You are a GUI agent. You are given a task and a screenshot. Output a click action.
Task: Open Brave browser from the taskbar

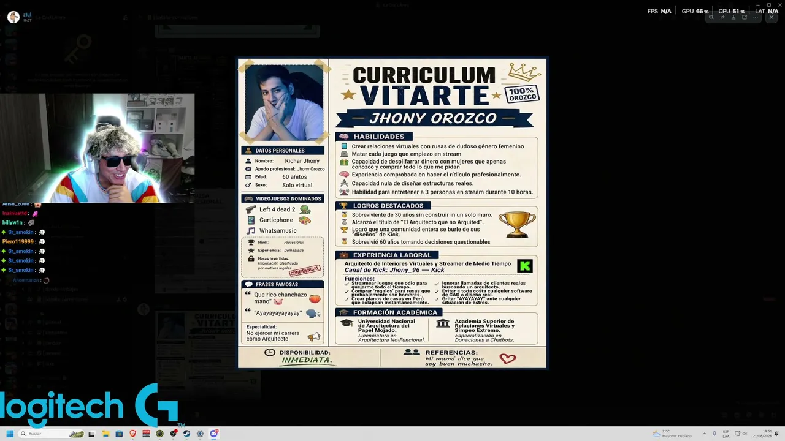[x=132, y=434]
